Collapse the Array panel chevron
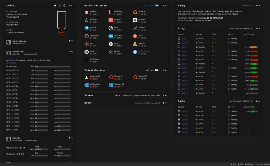This screenshot has width=270, height=166. (x=259, y=29)
